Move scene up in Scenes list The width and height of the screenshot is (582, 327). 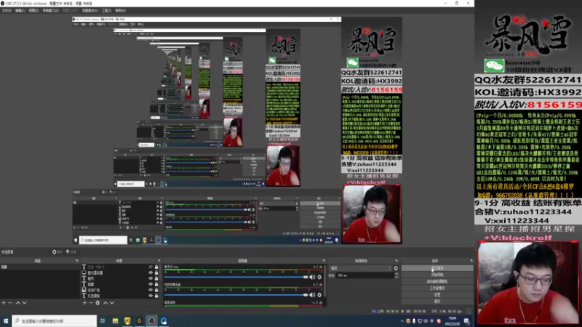17,303
